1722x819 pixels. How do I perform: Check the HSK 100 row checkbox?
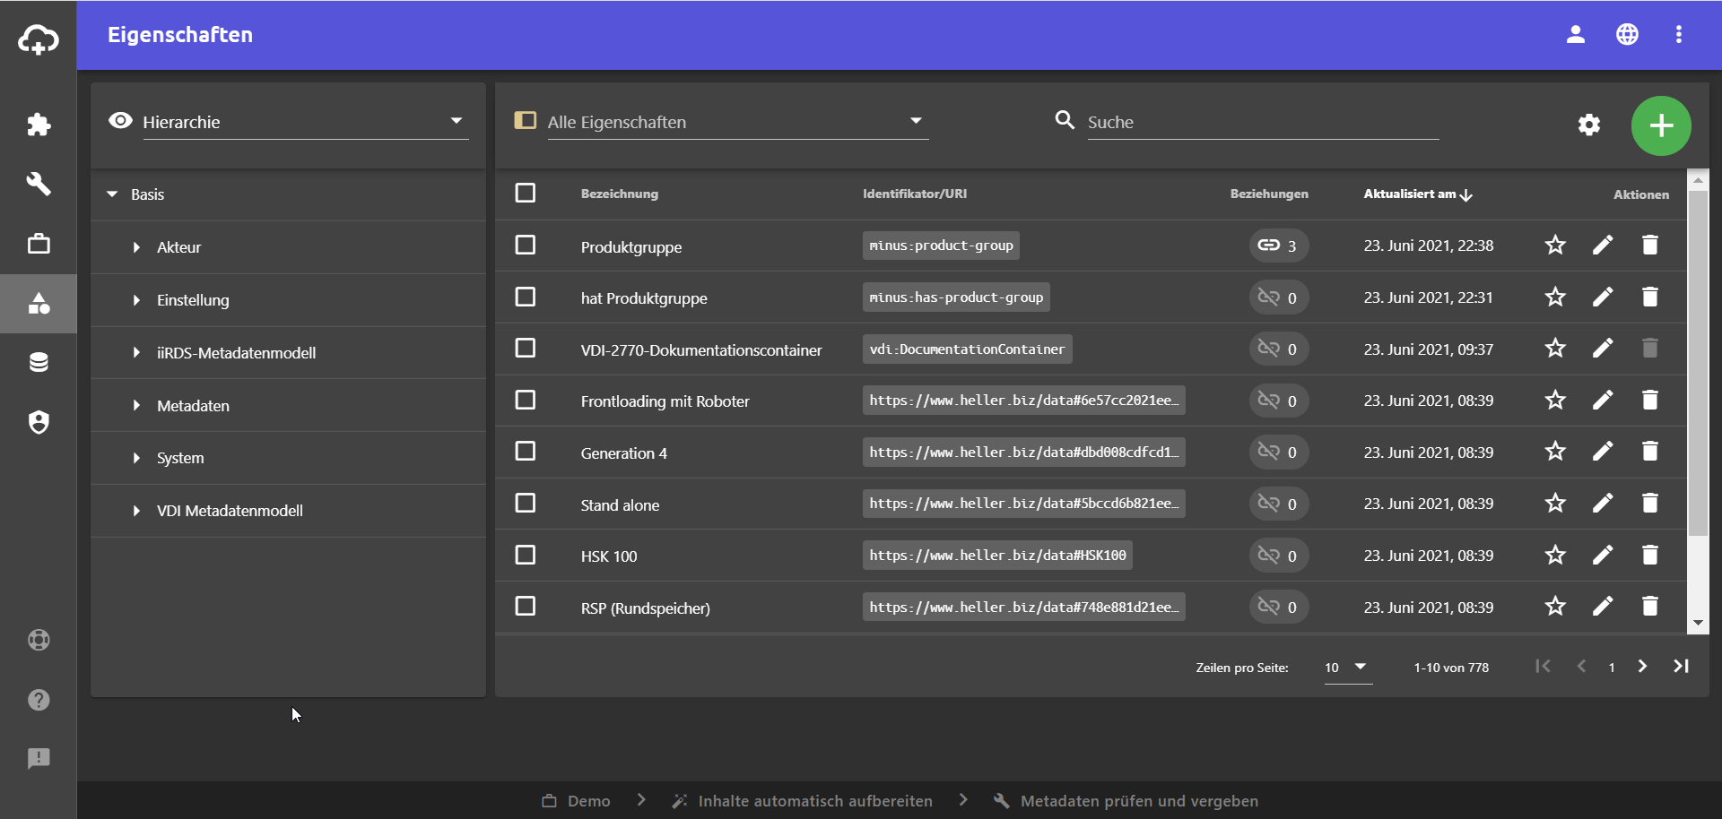[x=526, y=556]
